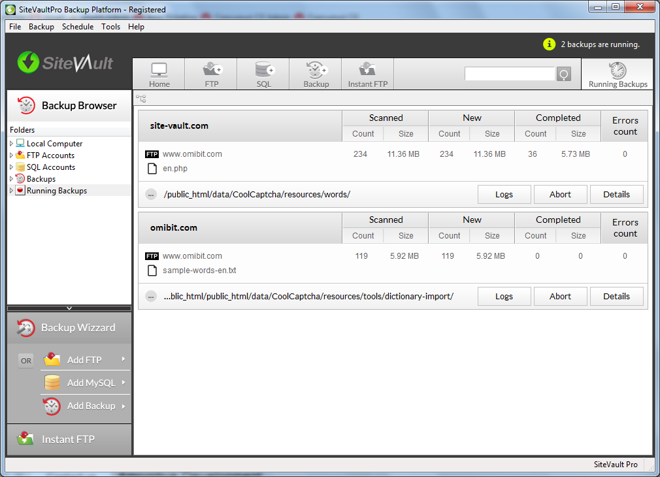The width and height of the screenshot is (660, 477).
Task: Expand the FTP Accounts folder
Action: click(x=11, y=156)
